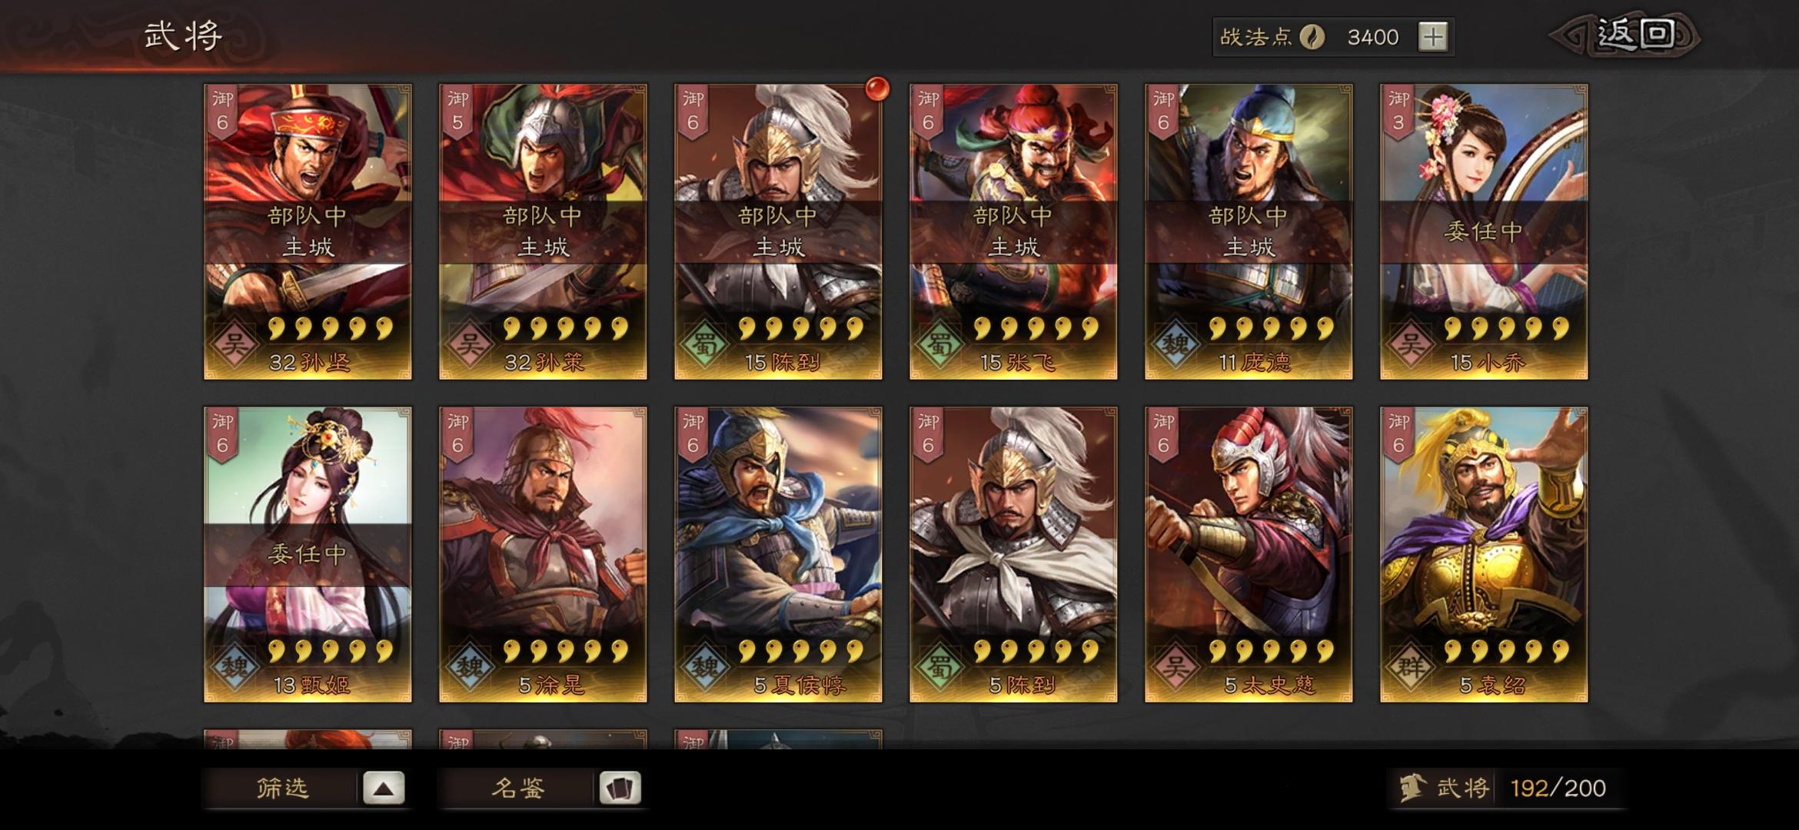Choose the 张飞 general card
The height and width of the screenshot is (830, 1799).
click(1013, 232)
